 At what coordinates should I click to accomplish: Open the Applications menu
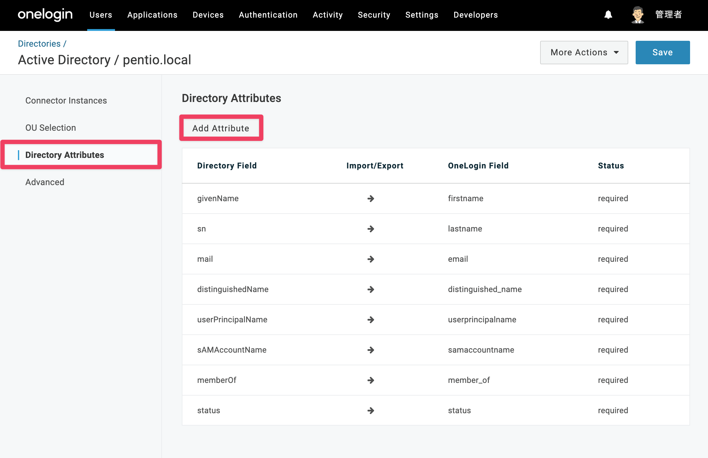pyautogui.click(x=152, y=15)
